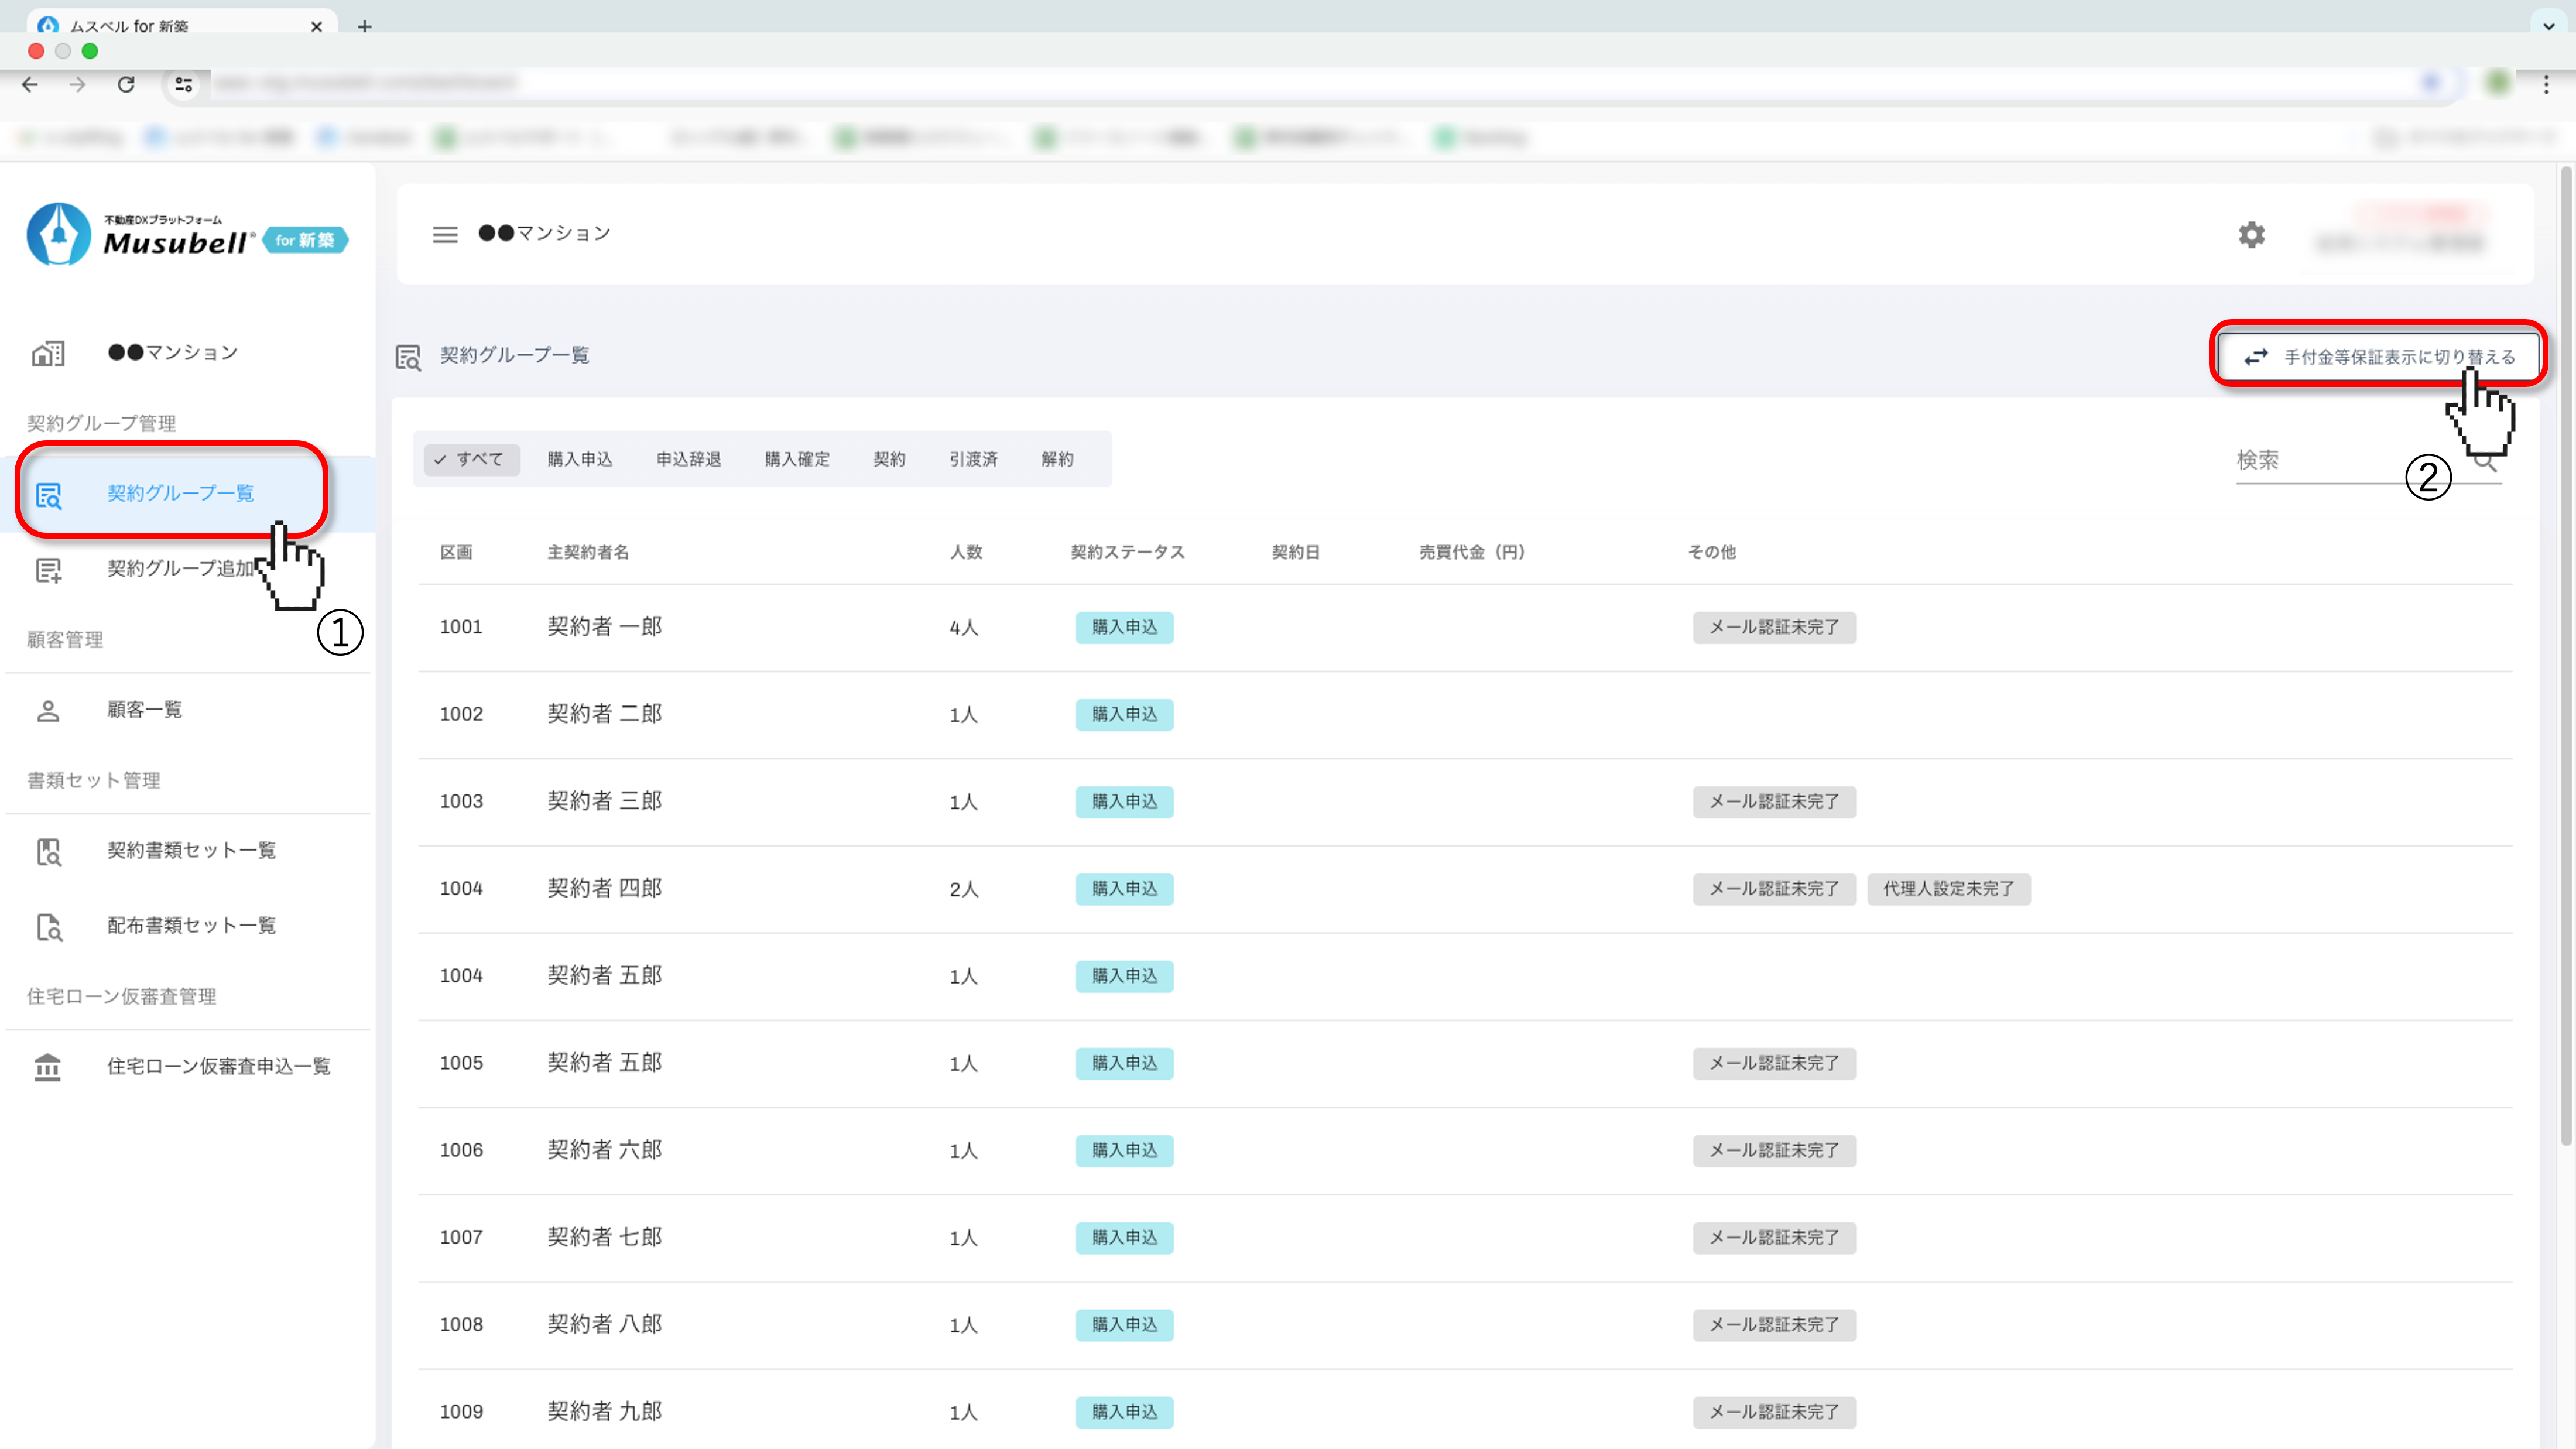2576x1449 pixels.
Task: Click the bank icon for 住宅ローン仮審査申込一覧
Action: [48, 1067]
